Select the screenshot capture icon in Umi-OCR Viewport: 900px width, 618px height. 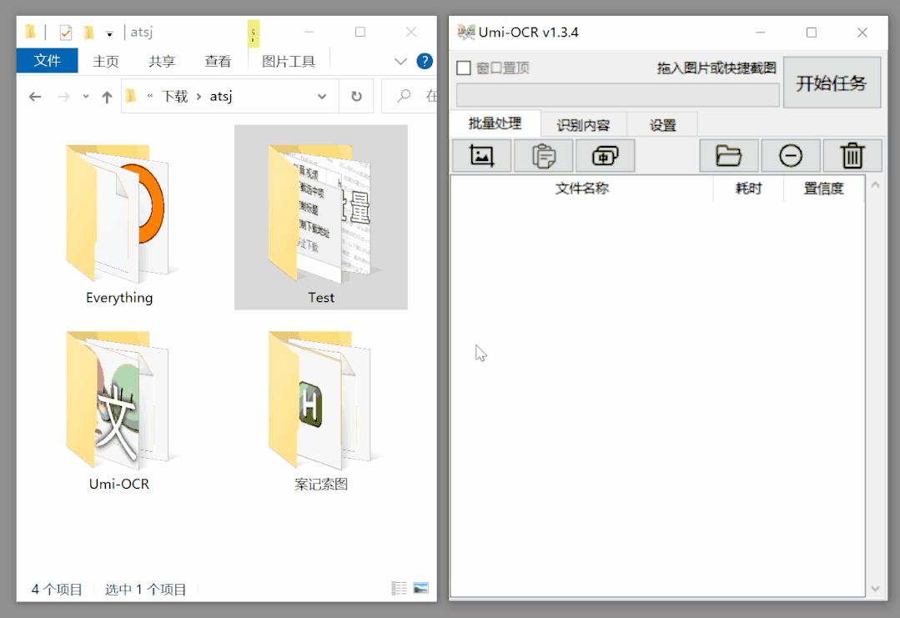605,155
